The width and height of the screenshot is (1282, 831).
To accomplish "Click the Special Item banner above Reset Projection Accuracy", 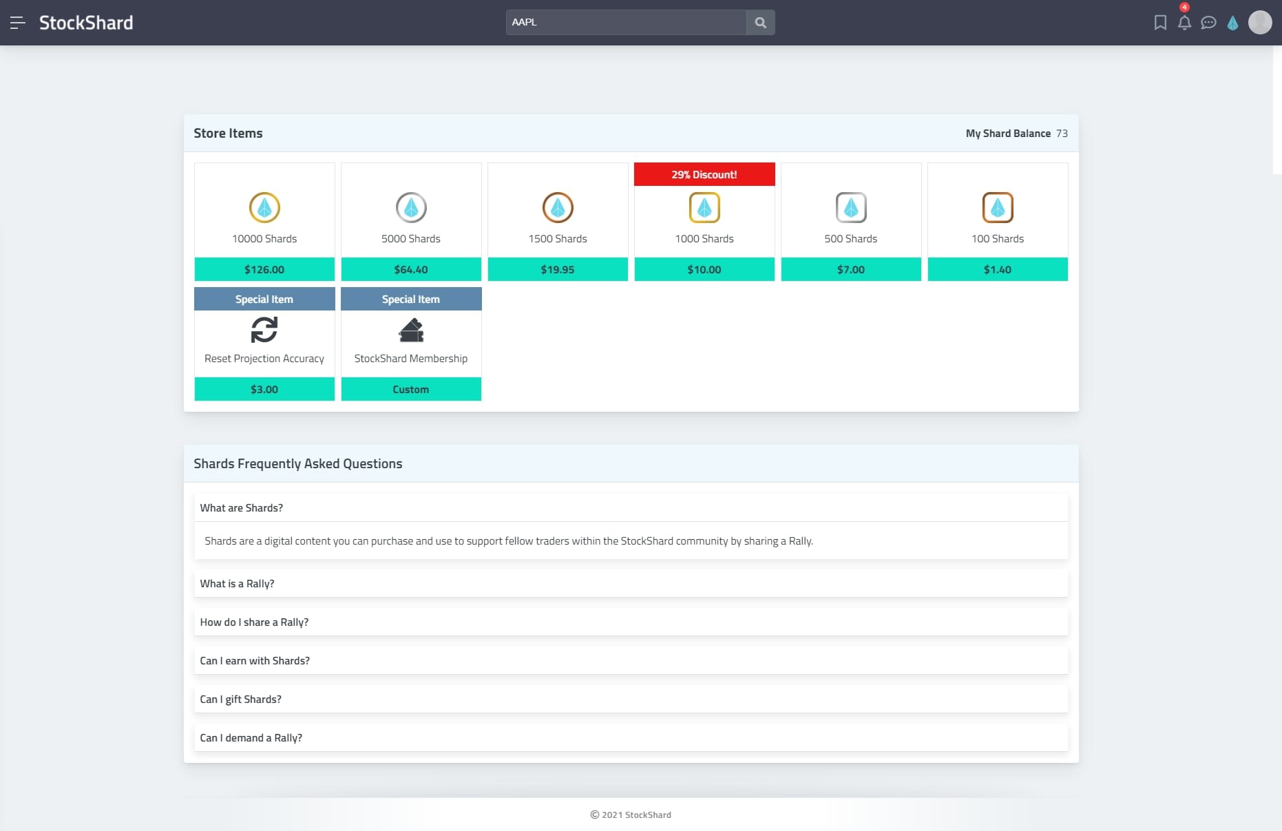I will pos(264,299).
